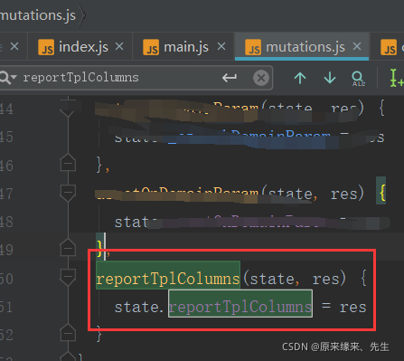Screen dimensions: 404x361
Task: Click the Find All occurrences icon
Action: 358,79
